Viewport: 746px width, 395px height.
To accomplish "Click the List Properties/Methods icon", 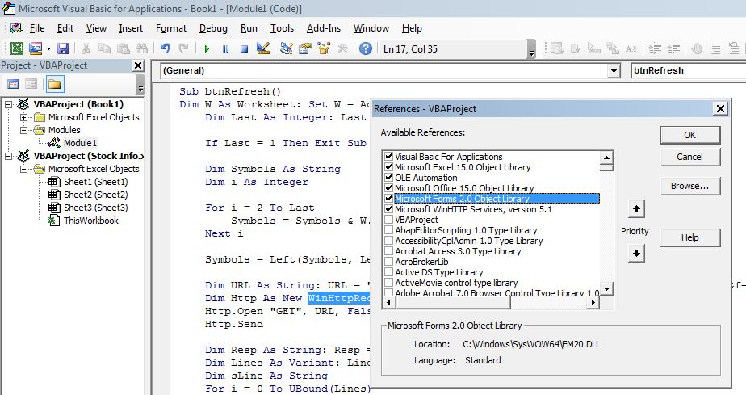I will [556, 48].
